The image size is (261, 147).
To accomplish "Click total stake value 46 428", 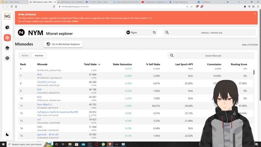I will pyautogui.click(x=93, y=82).
